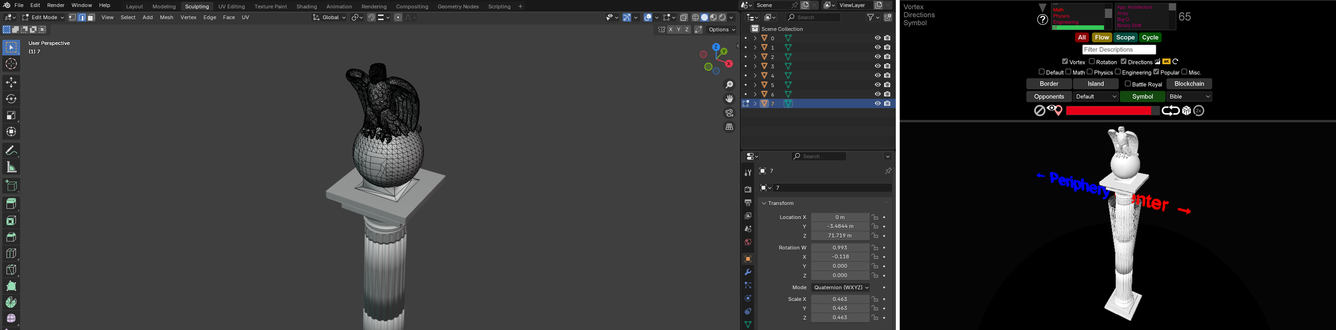Image resolution: width=1336 pixels, height=330 pixels.
Task: Open the File menu
Action: pos(19,6)
